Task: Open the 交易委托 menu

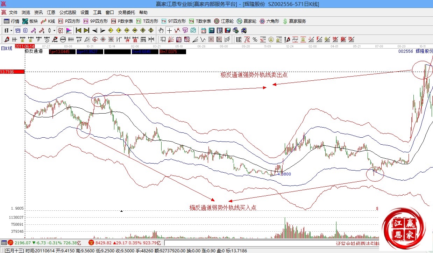Action: (127, 13)
